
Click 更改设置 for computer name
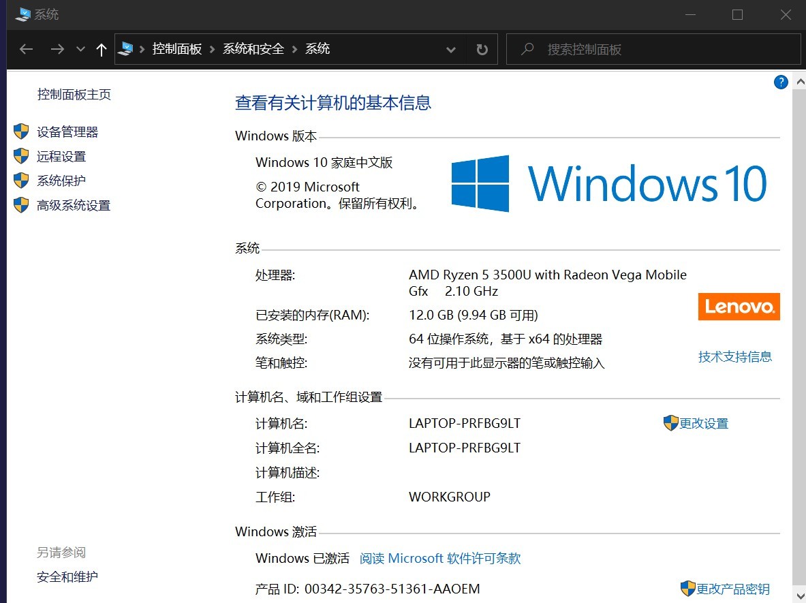[x=704, y=424]
